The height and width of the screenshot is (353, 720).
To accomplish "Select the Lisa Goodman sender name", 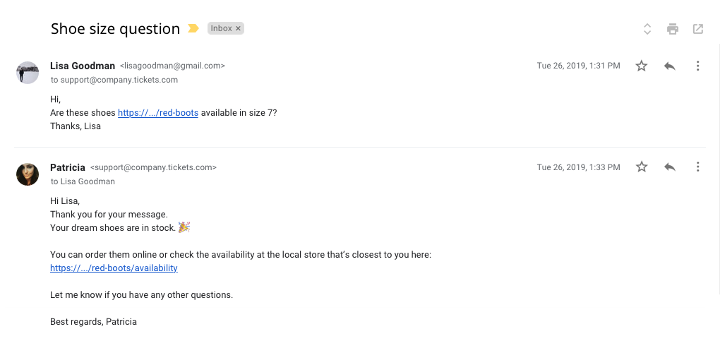I will point(83,66).
